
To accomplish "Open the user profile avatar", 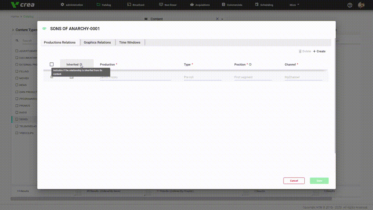I will (x=361, y=5).
